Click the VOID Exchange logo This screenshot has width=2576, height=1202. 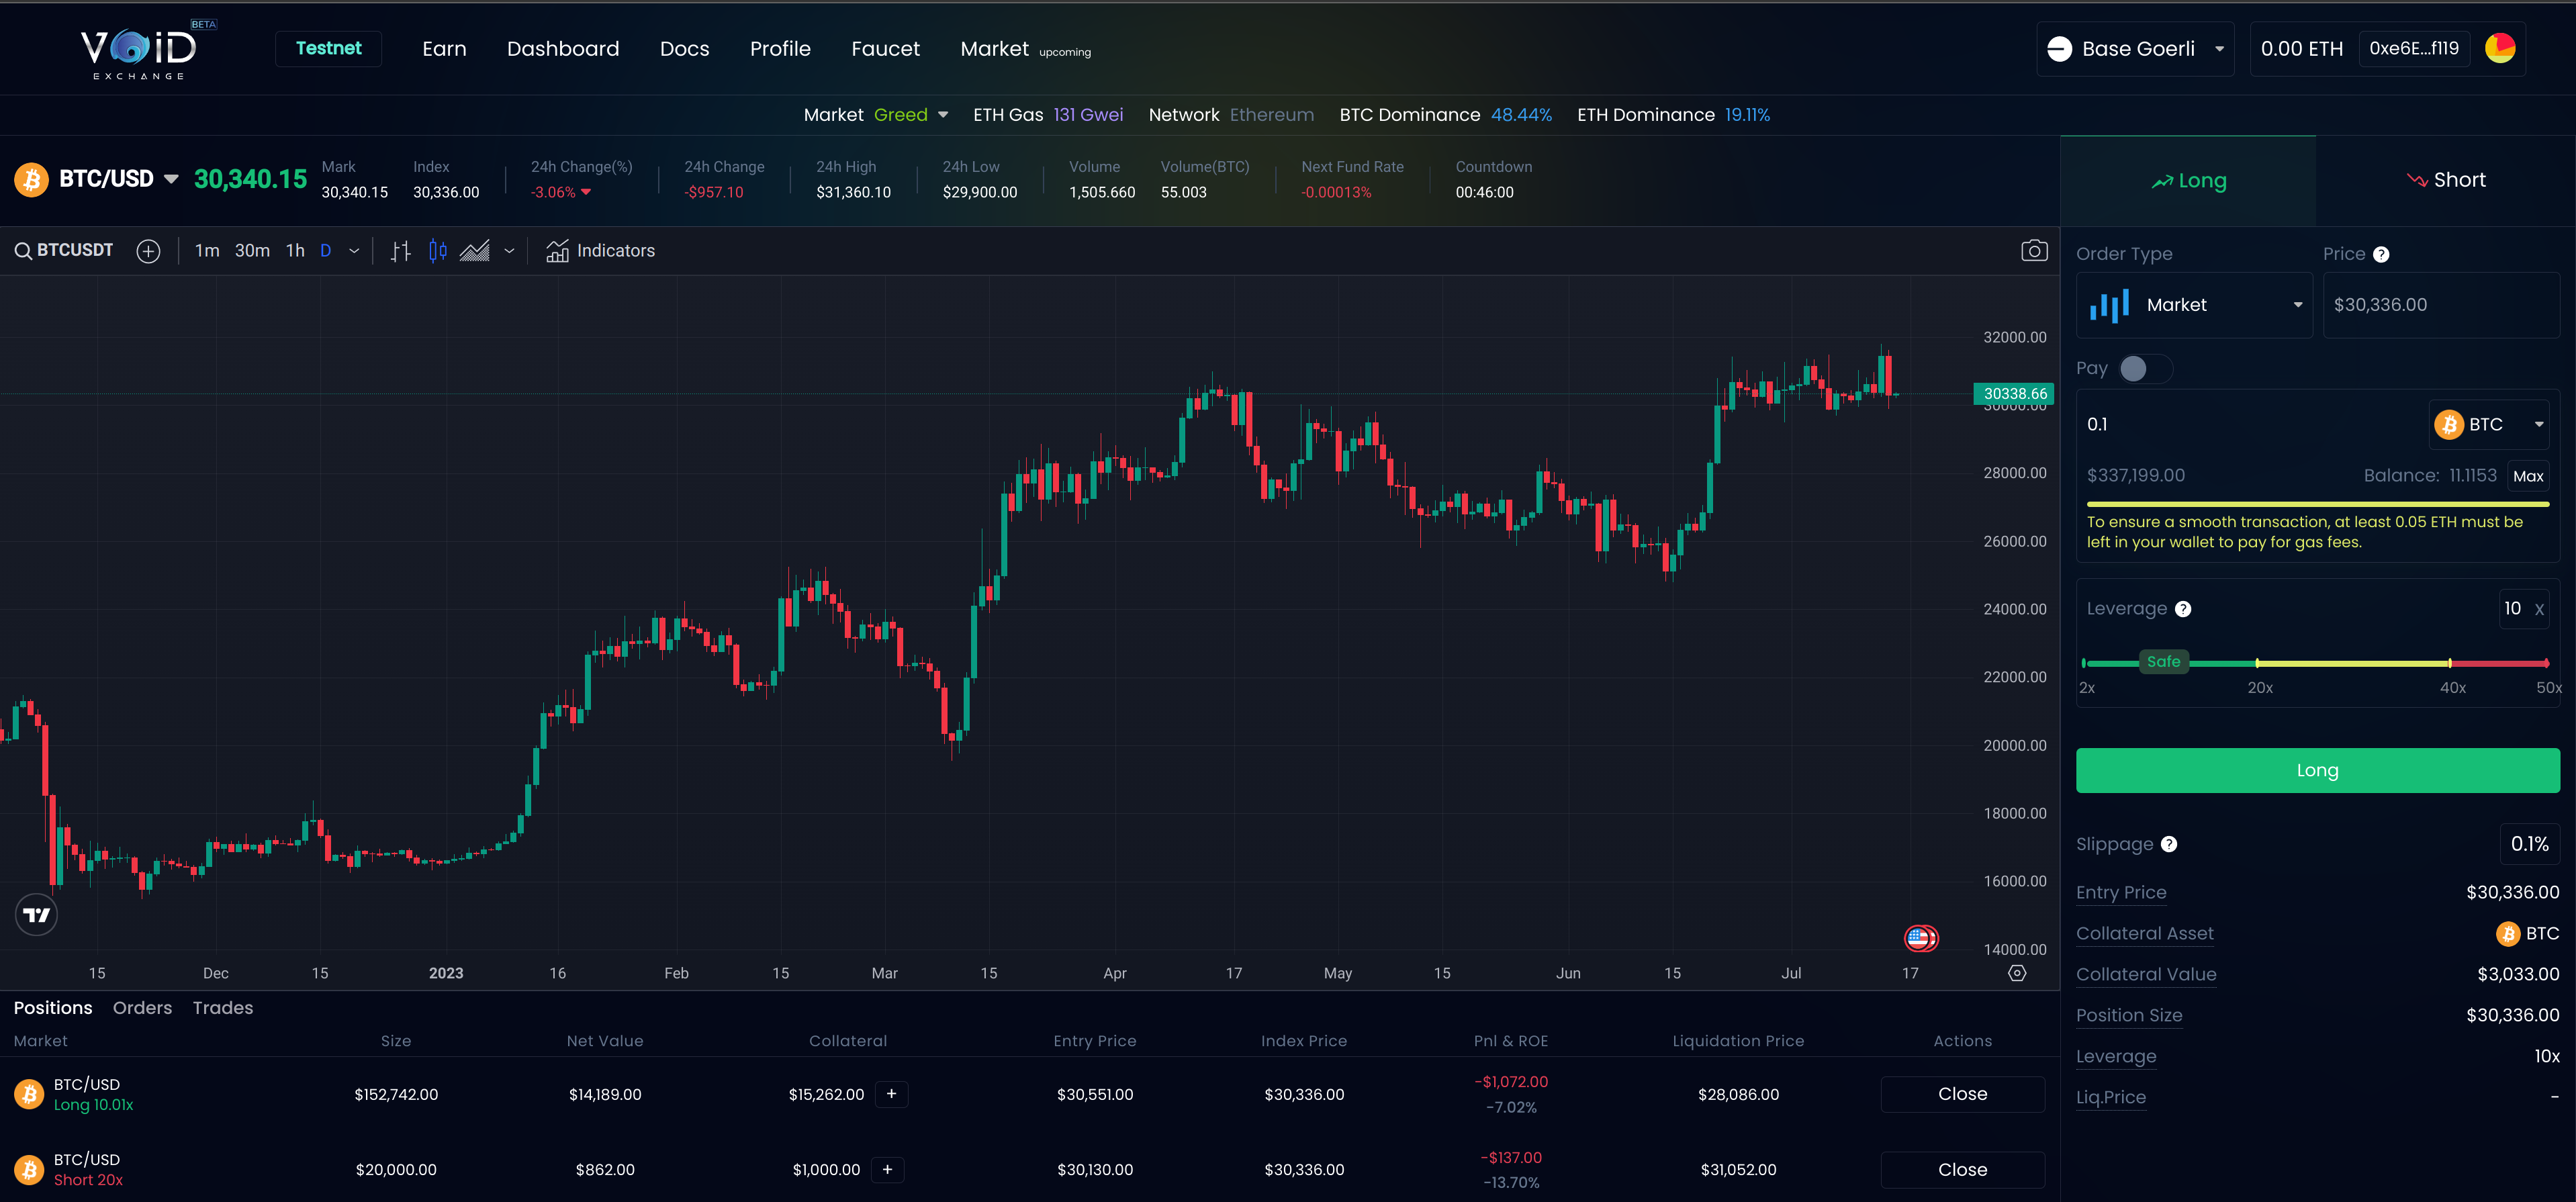(139, 50)
